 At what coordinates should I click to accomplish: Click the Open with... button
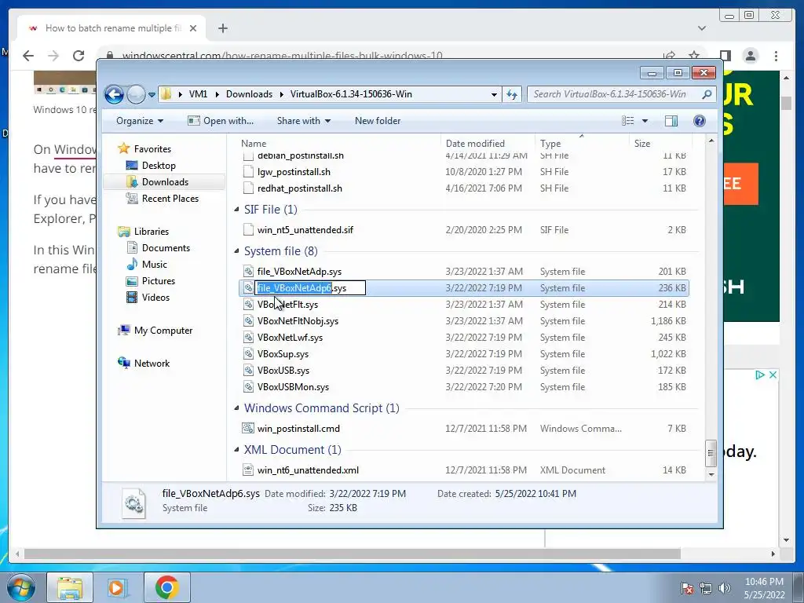point(221,121)
